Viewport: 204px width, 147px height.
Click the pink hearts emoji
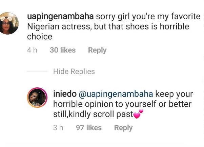point(139,114)
